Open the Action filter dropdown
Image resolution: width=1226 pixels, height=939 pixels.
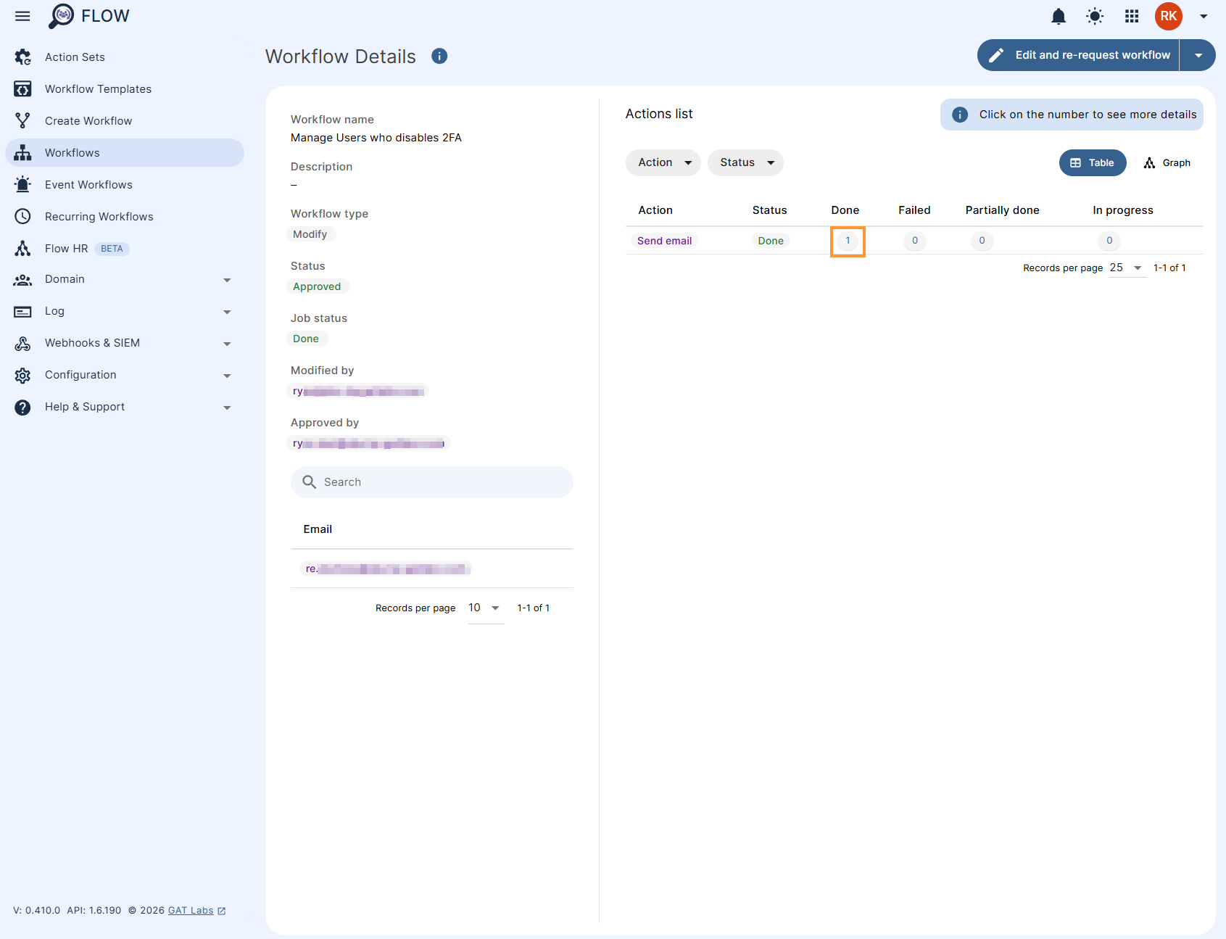coord(662,162)
